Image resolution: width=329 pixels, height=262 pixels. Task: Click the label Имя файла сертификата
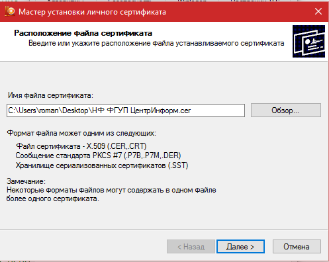(50, 95)
